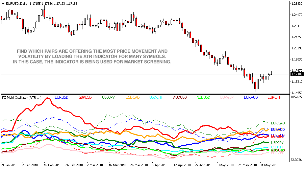Viewport: 304px width, 169px height.
Task: Click the 5 Apr 2018 date marker
Action: coord(159,165)
